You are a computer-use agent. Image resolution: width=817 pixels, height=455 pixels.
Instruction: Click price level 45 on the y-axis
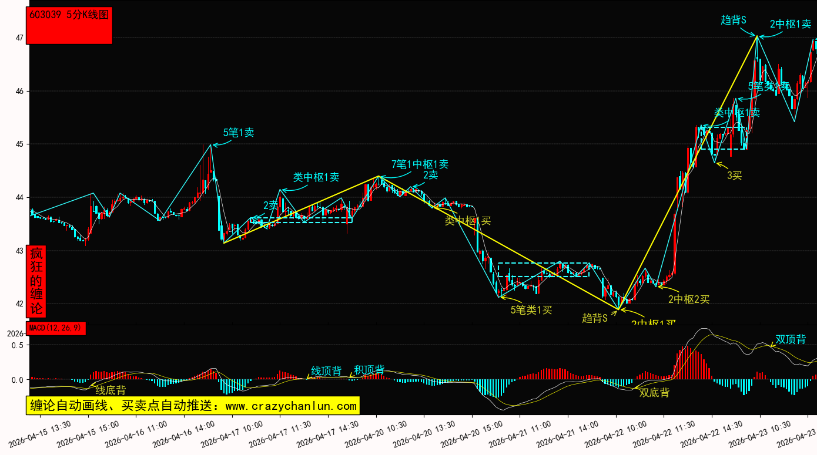(x=19, y=144)
